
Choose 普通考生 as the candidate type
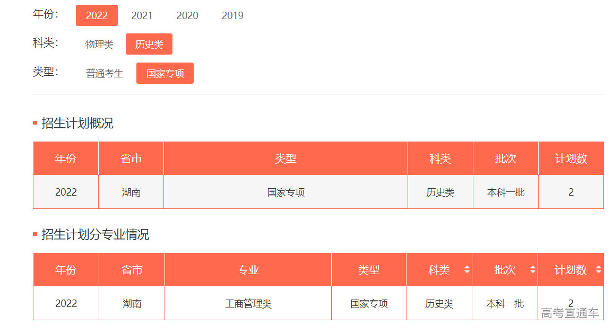tap(105, 74)
